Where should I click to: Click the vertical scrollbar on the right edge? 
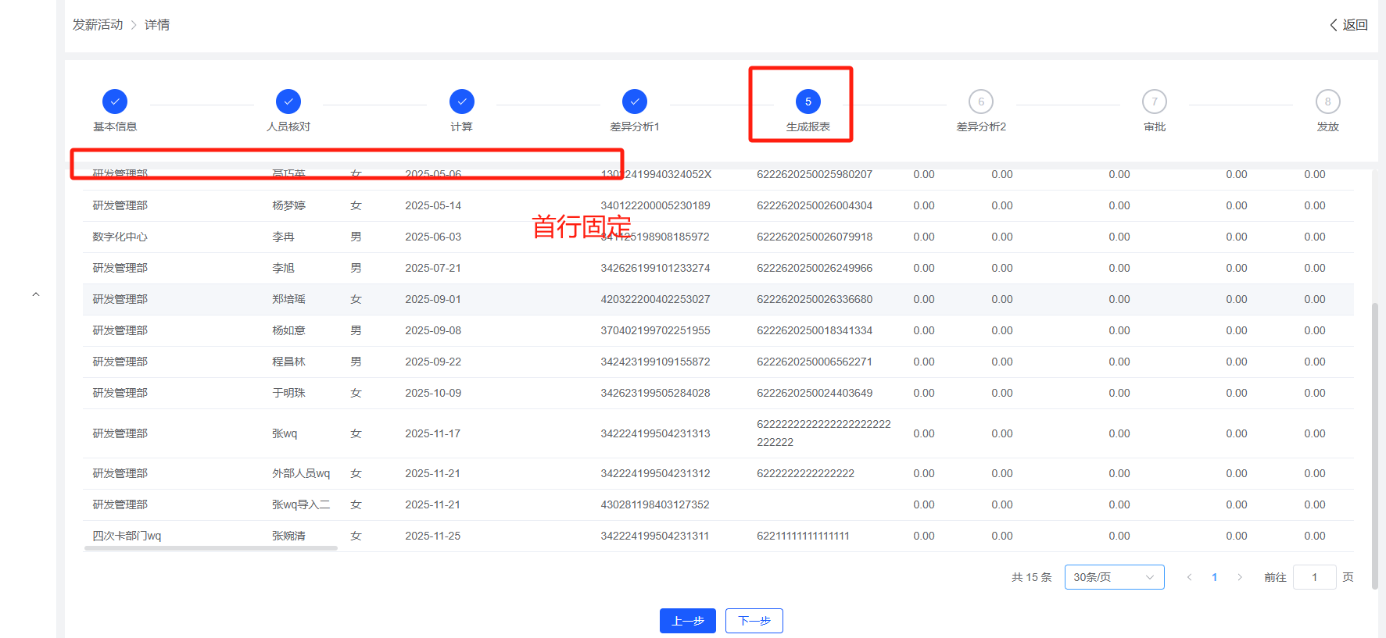[1374, 445]
